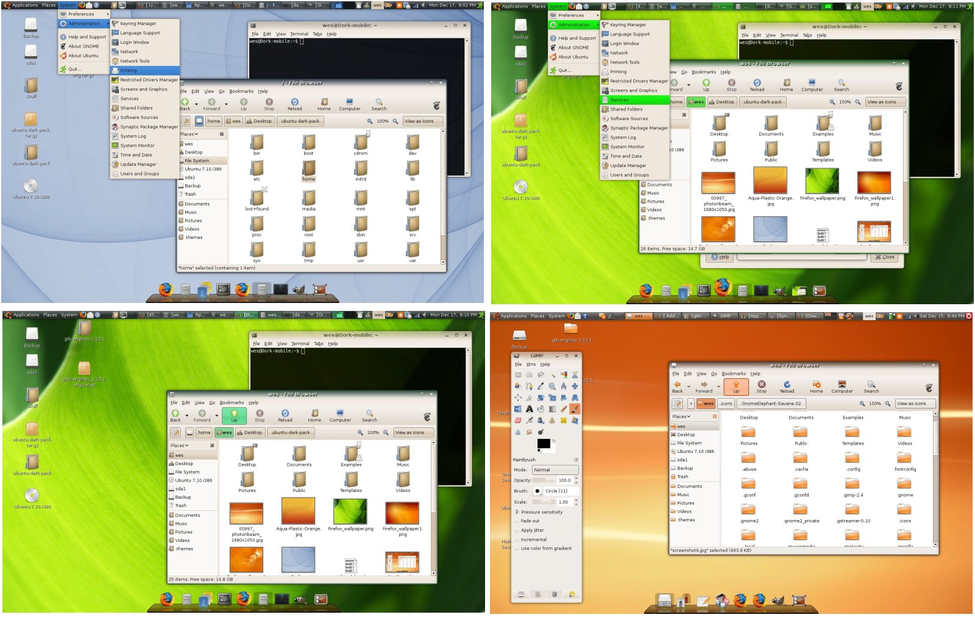The width and height of the screenshot is (975, 634).
Task: Click the black foreground color swatch in GIMP
Action: [x=544, y=444]
